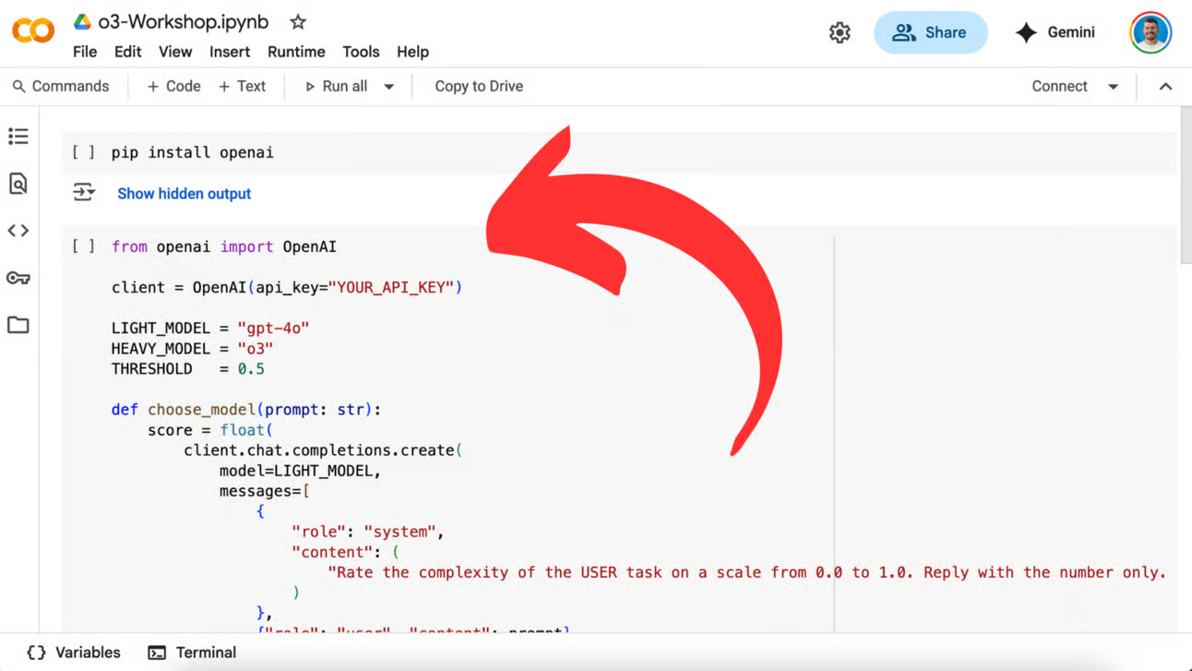Open the Runtime menu

pos(296,52)
